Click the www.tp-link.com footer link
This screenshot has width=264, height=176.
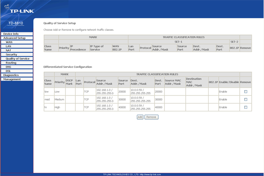point(150,175)
